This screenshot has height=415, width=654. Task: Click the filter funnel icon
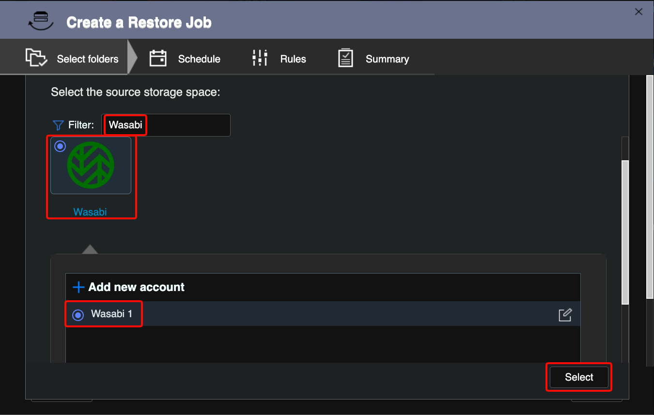coord(58,125)
